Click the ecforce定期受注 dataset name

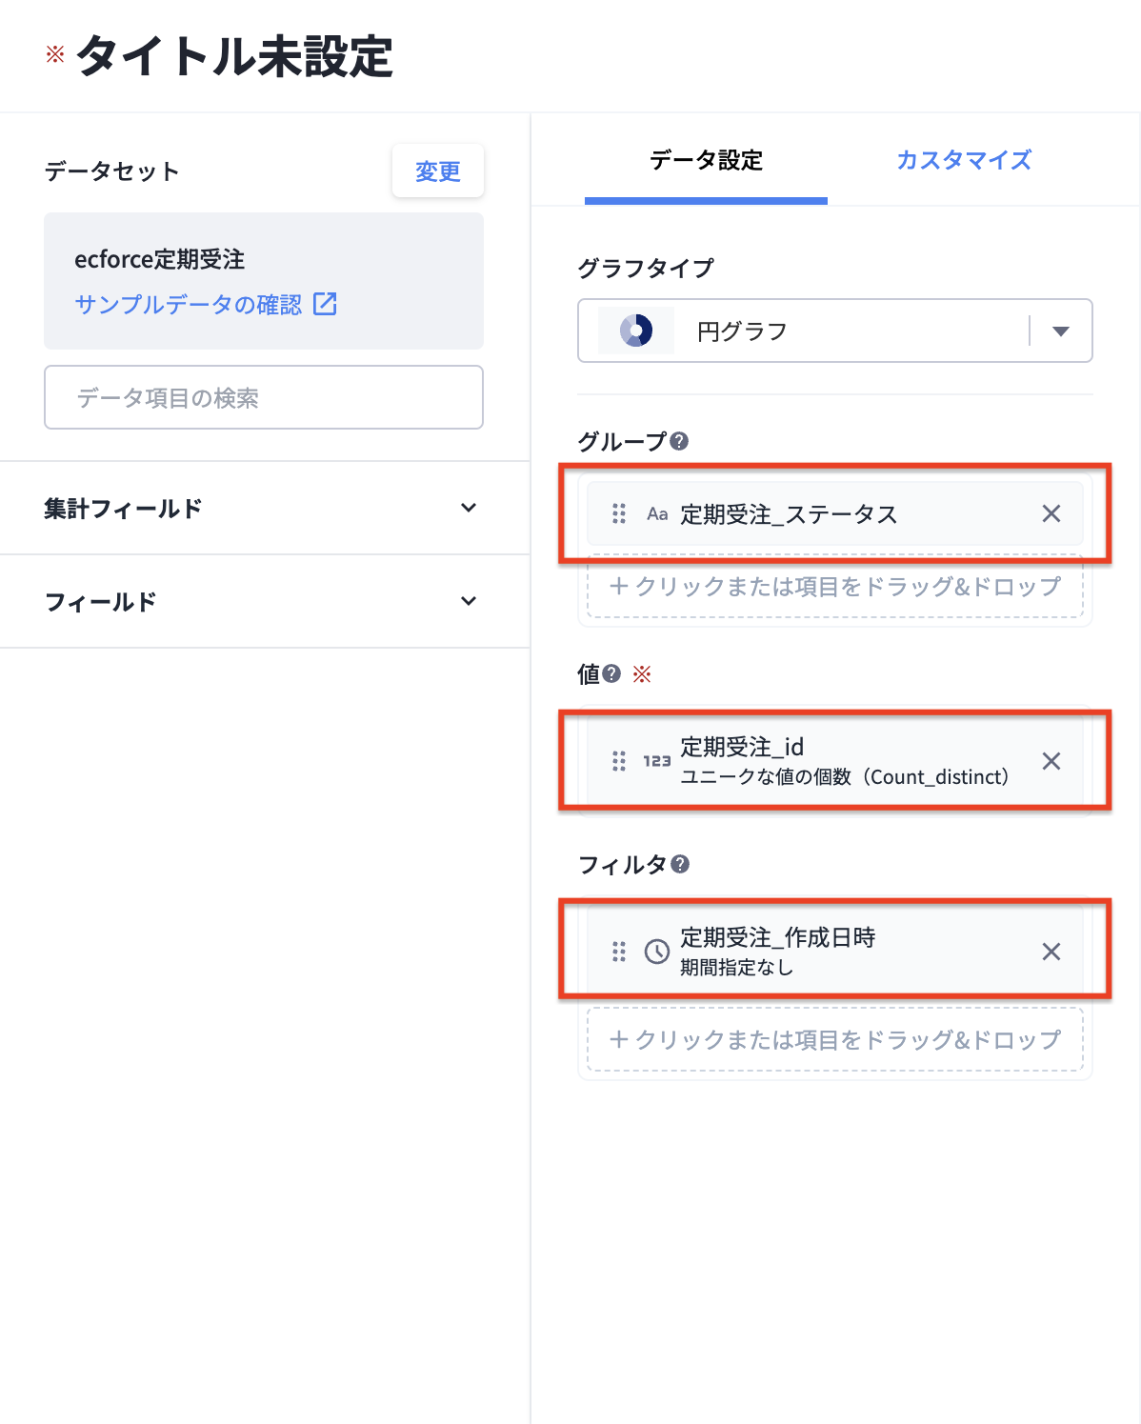160,259
